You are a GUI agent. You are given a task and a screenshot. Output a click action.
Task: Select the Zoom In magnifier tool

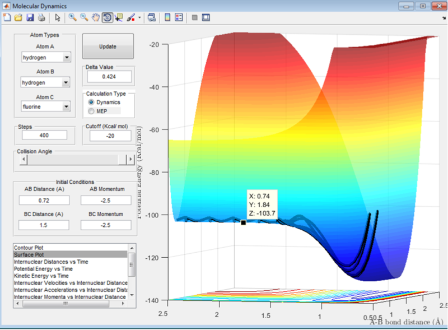(x=72, y=17)
